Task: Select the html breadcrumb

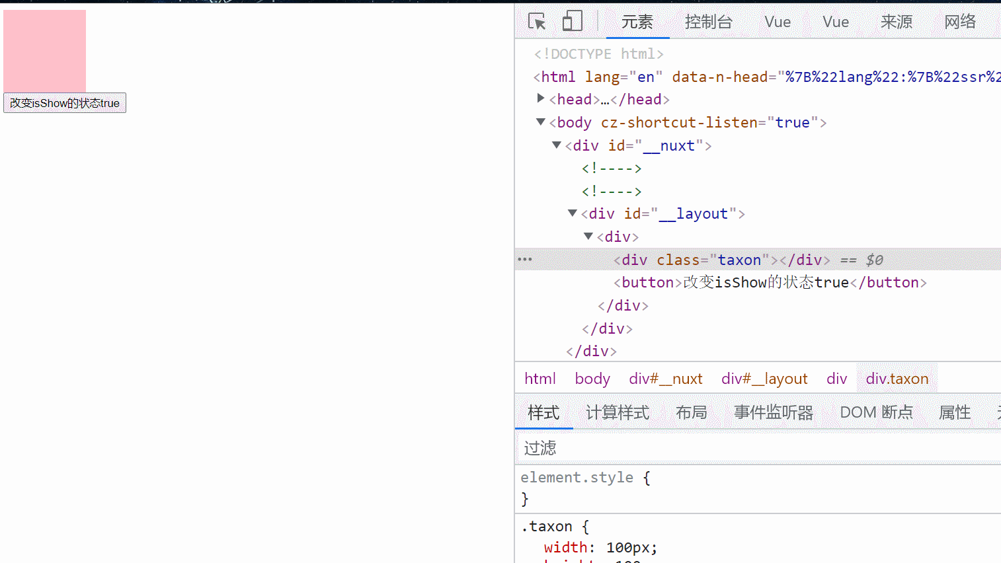Action: (x=540, y=379)
